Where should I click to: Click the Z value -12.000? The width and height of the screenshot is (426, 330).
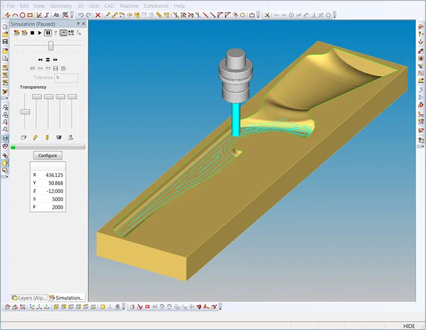(55, 191)
